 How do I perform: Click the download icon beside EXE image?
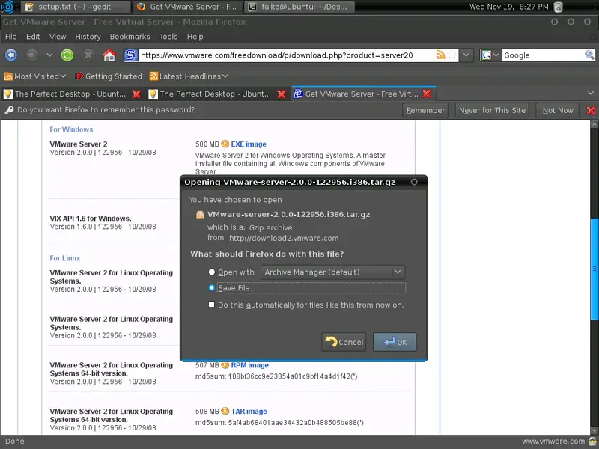click(225, 144)
